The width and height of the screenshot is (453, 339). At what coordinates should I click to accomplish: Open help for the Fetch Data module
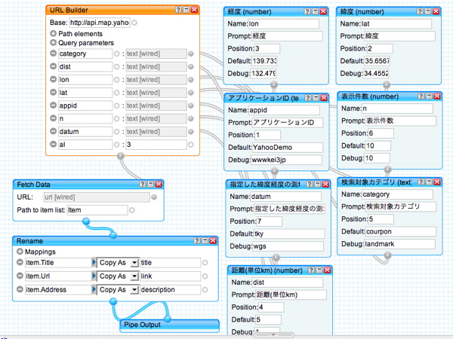(143, 185)
